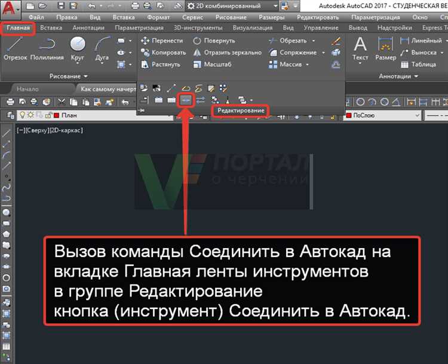
Task: Open the 2D комбинированный workspace dropdown
Action: pyautogui.click(x=275, y=6)
